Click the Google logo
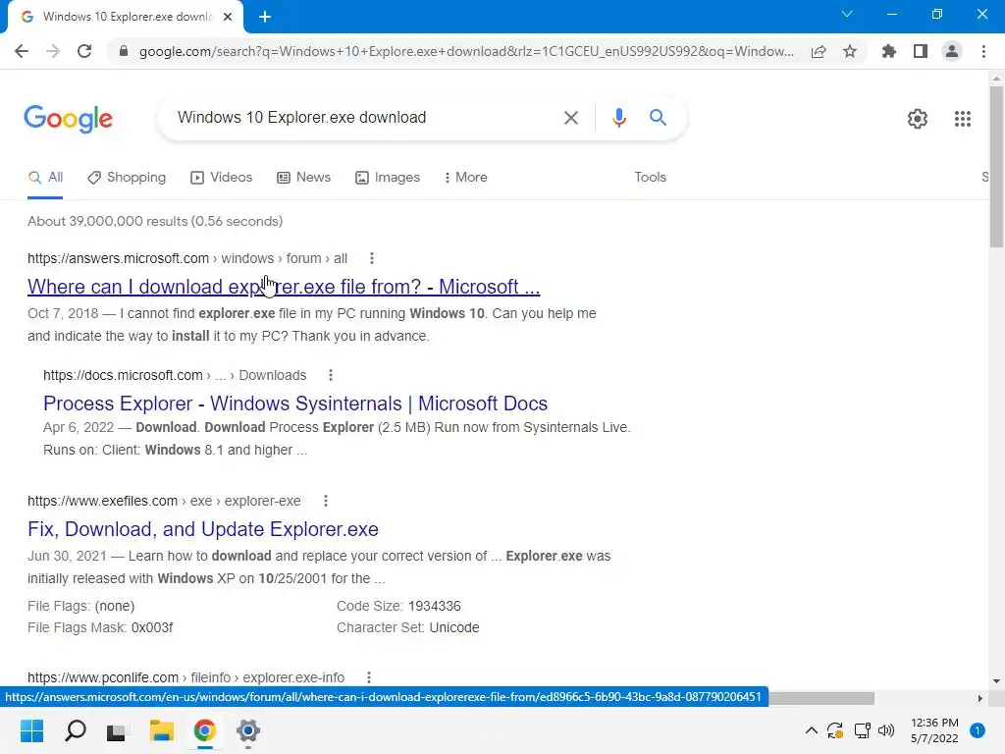This screenshot has width=1005, height=754. (69, 119)
